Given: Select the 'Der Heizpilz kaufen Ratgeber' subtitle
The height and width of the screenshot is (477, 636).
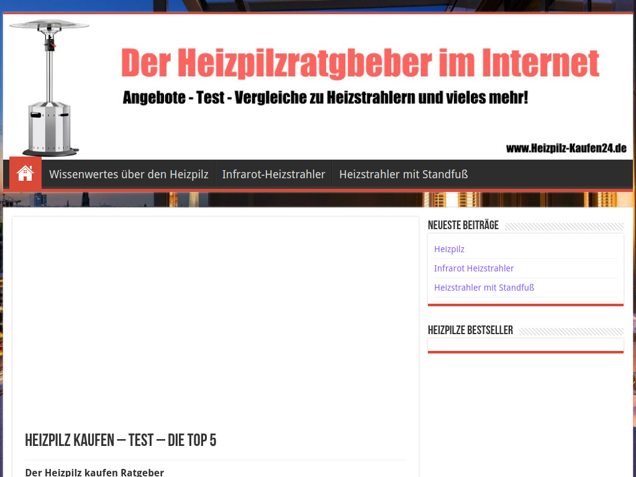Looking at the screenshot, I should click(x=94, y=472).
